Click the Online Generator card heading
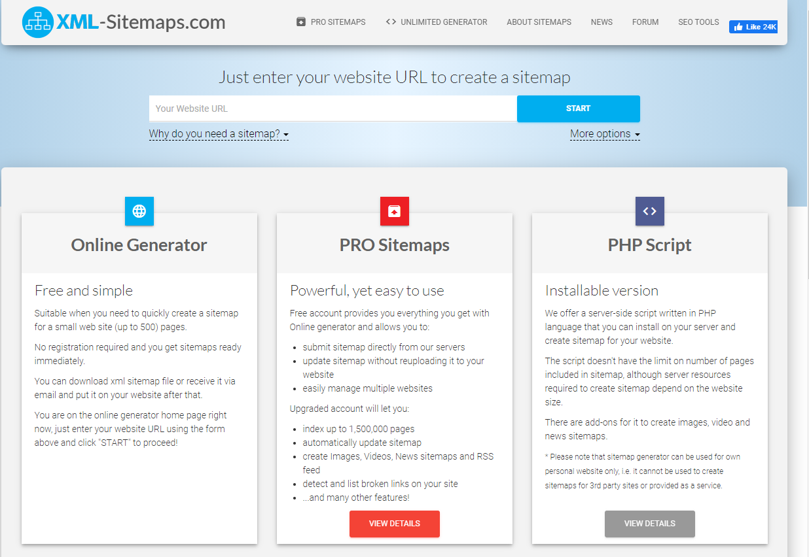Screen dimensions: 809x557 tap(139, 245)
